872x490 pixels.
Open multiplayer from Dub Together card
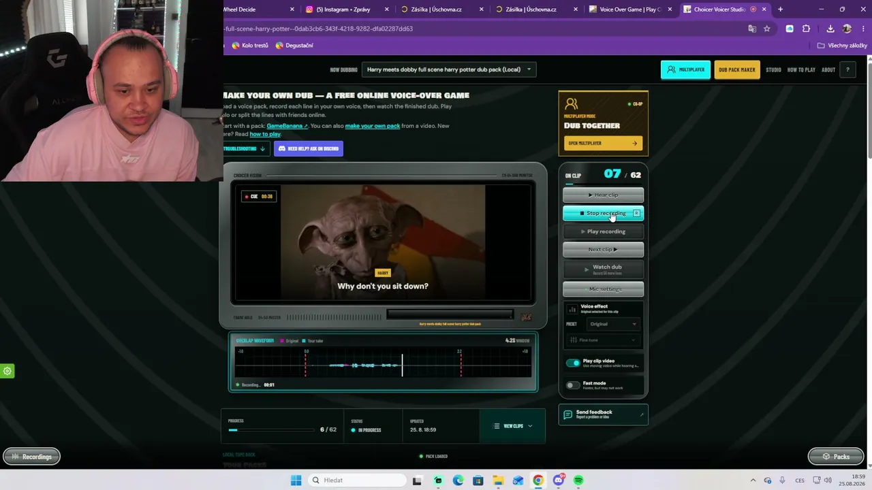point(603,144)
